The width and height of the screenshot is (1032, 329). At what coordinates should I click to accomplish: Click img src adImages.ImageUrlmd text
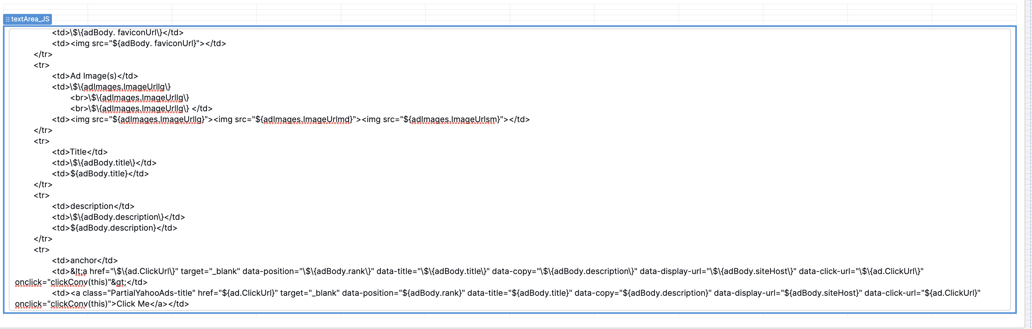coord(287,119)
